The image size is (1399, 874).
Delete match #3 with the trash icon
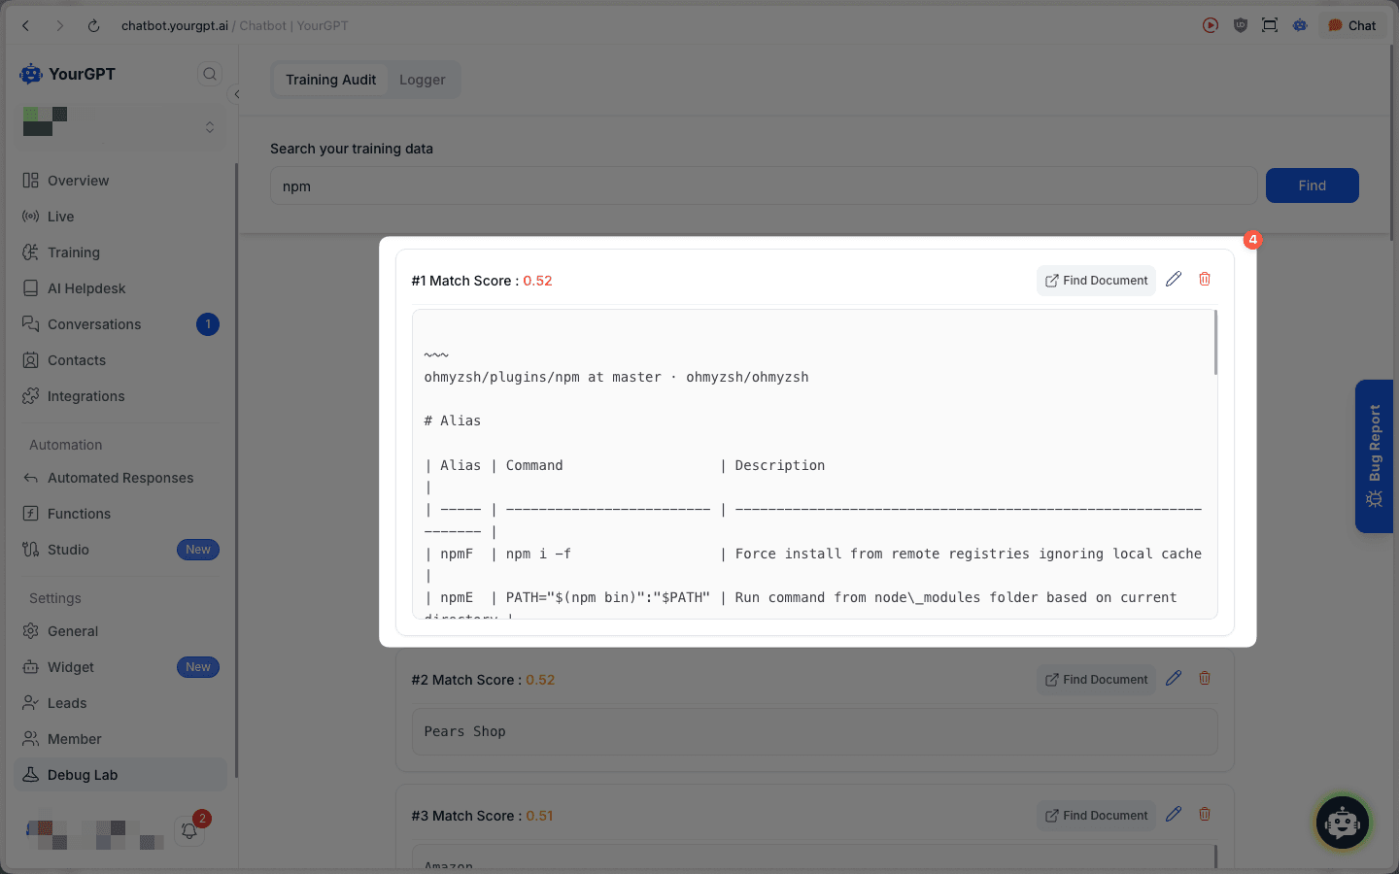point(1205,815)
